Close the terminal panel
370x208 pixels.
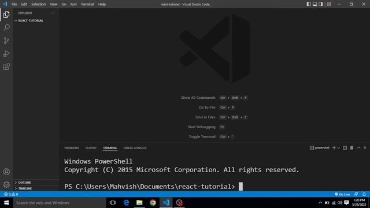pyautogui.click(x=365, y=148)
